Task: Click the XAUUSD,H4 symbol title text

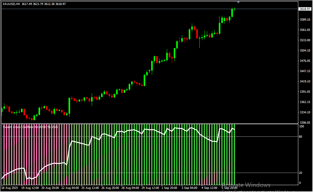Action: click(x=11, y=4)
